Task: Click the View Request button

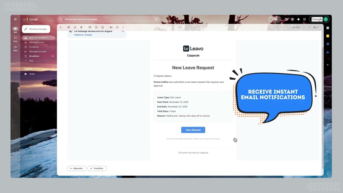Action: (193, 130)
